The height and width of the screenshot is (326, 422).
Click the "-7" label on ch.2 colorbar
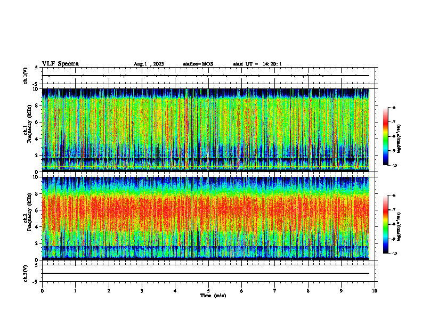pyautogui.click(x=394, y=210)
